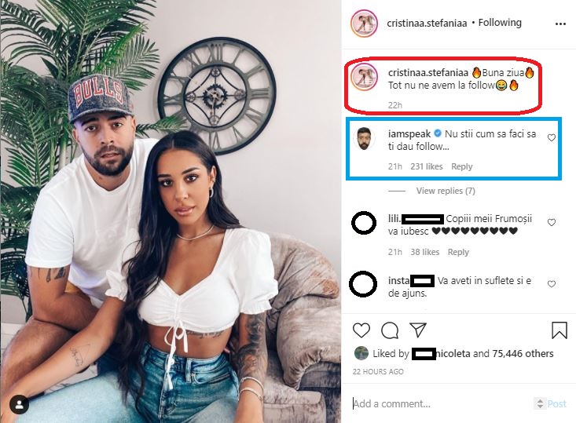576x423 pixels.
Task: Submit the comment with Post button
Action: [556, 404]
